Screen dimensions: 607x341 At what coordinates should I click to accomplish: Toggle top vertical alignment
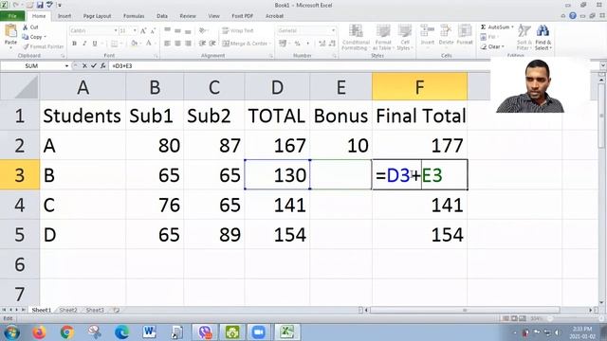coord(167,30)
